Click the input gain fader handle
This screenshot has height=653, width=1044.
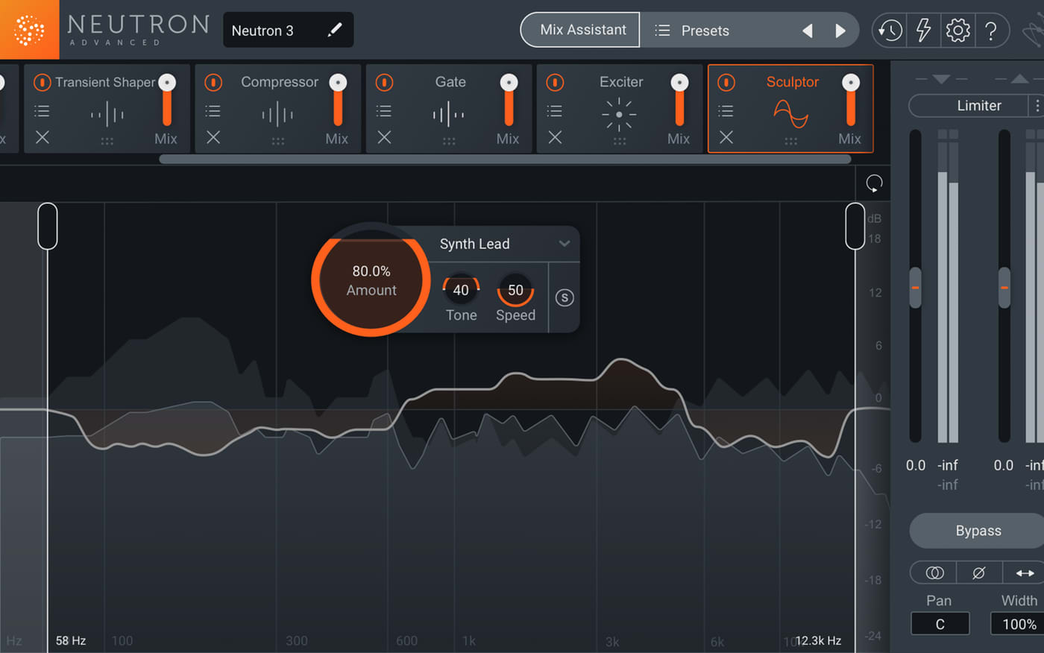coord(915,288)
